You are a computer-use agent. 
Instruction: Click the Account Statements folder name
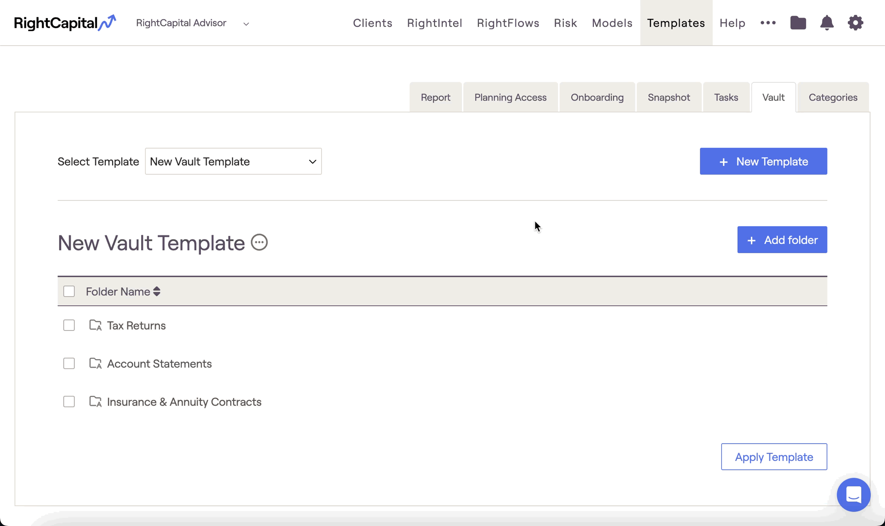pyautogui.click(x=159, y=364)
